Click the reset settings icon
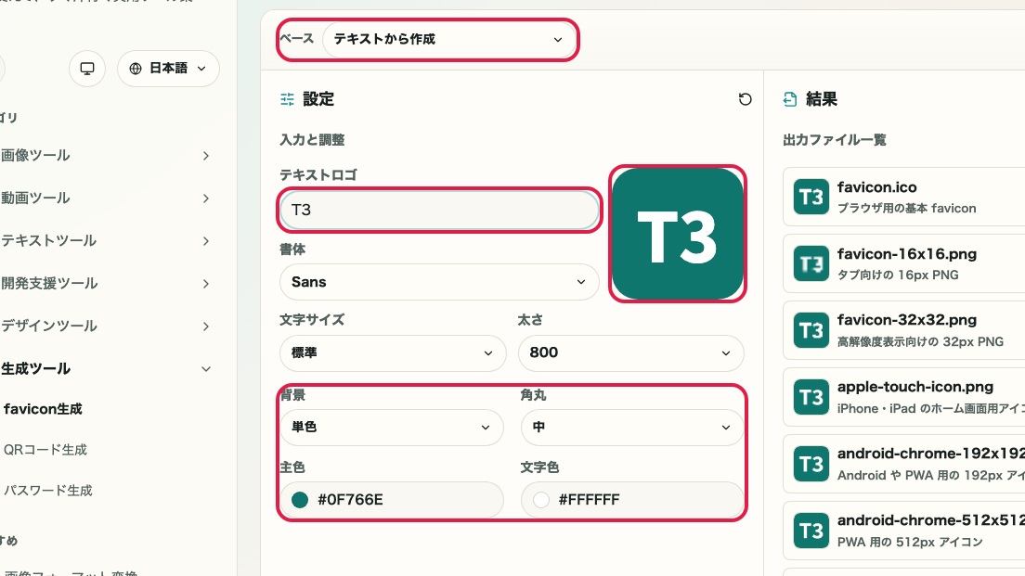This screenshot has width=1025, height=576. point(745,99)
